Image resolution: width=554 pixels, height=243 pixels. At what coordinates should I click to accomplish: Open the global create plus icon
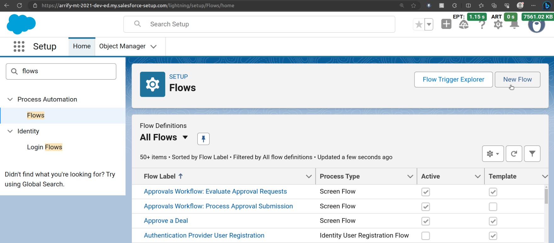pyautogui.click(x=446, y=24)
